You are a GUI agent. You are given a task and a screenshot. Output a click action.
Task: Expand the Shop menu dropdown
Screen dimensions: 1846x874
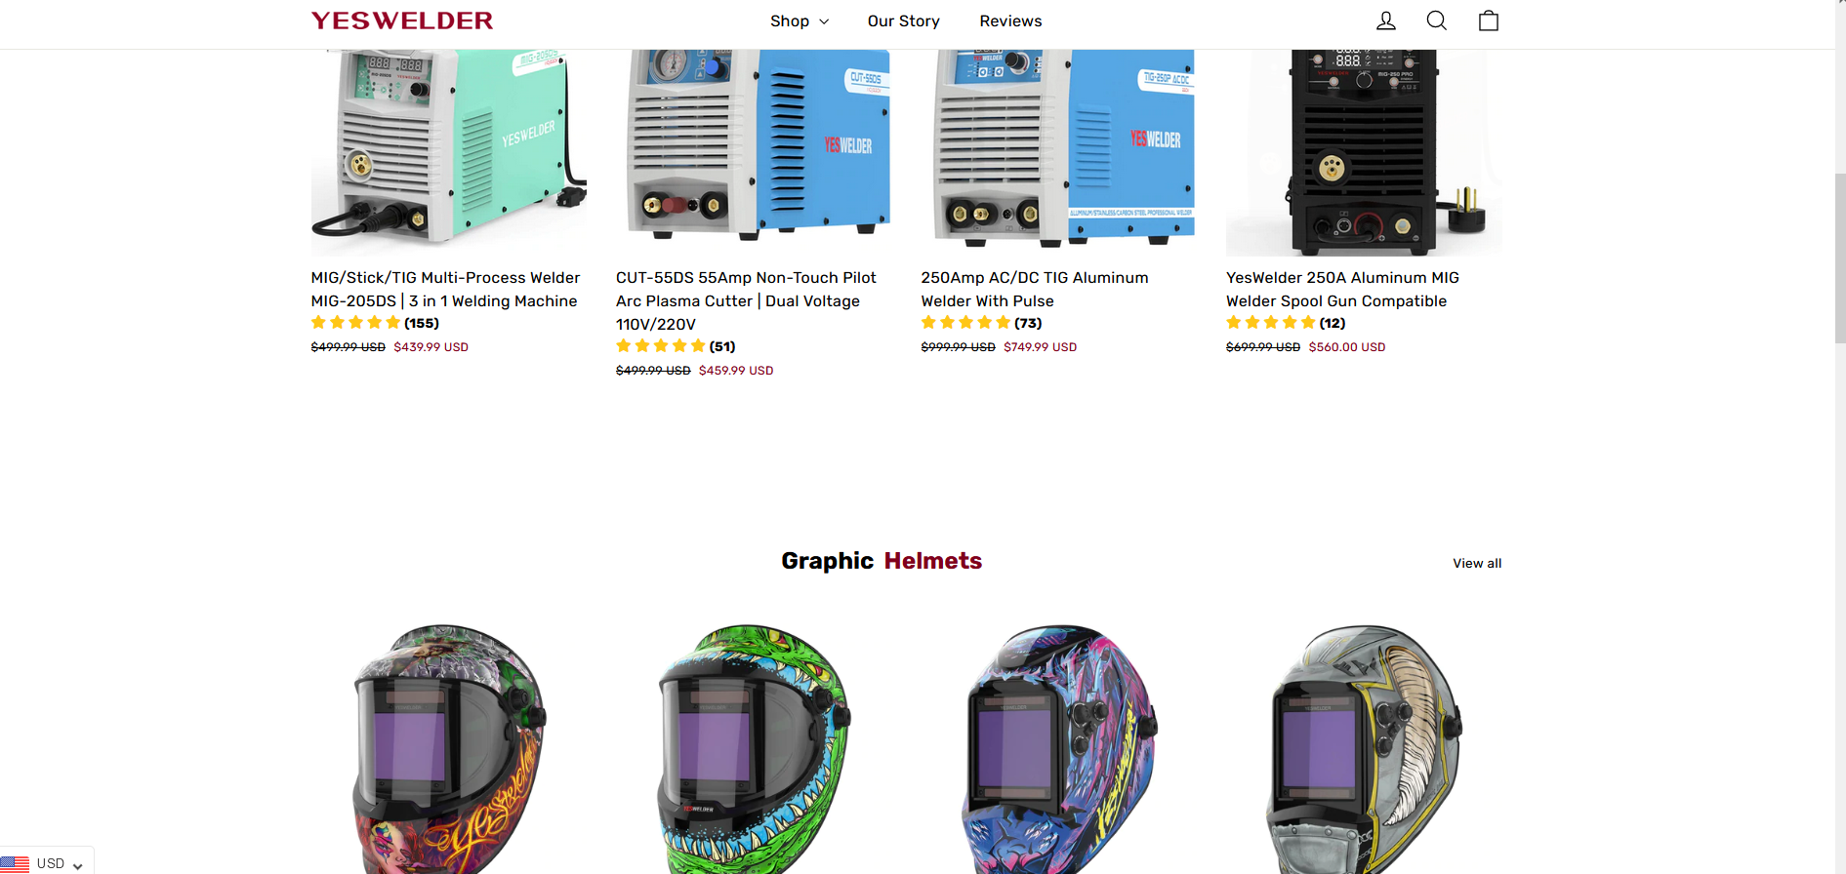coord(800,21)
